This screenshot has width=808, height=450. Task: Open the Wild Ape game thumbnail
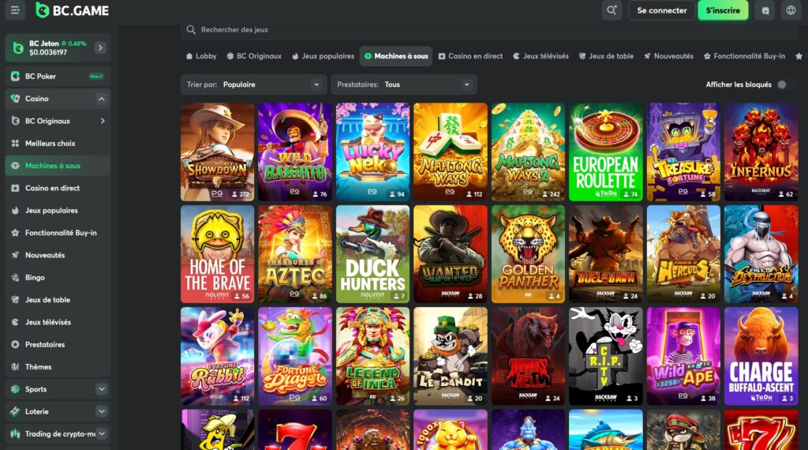click(x=683, y=356)
